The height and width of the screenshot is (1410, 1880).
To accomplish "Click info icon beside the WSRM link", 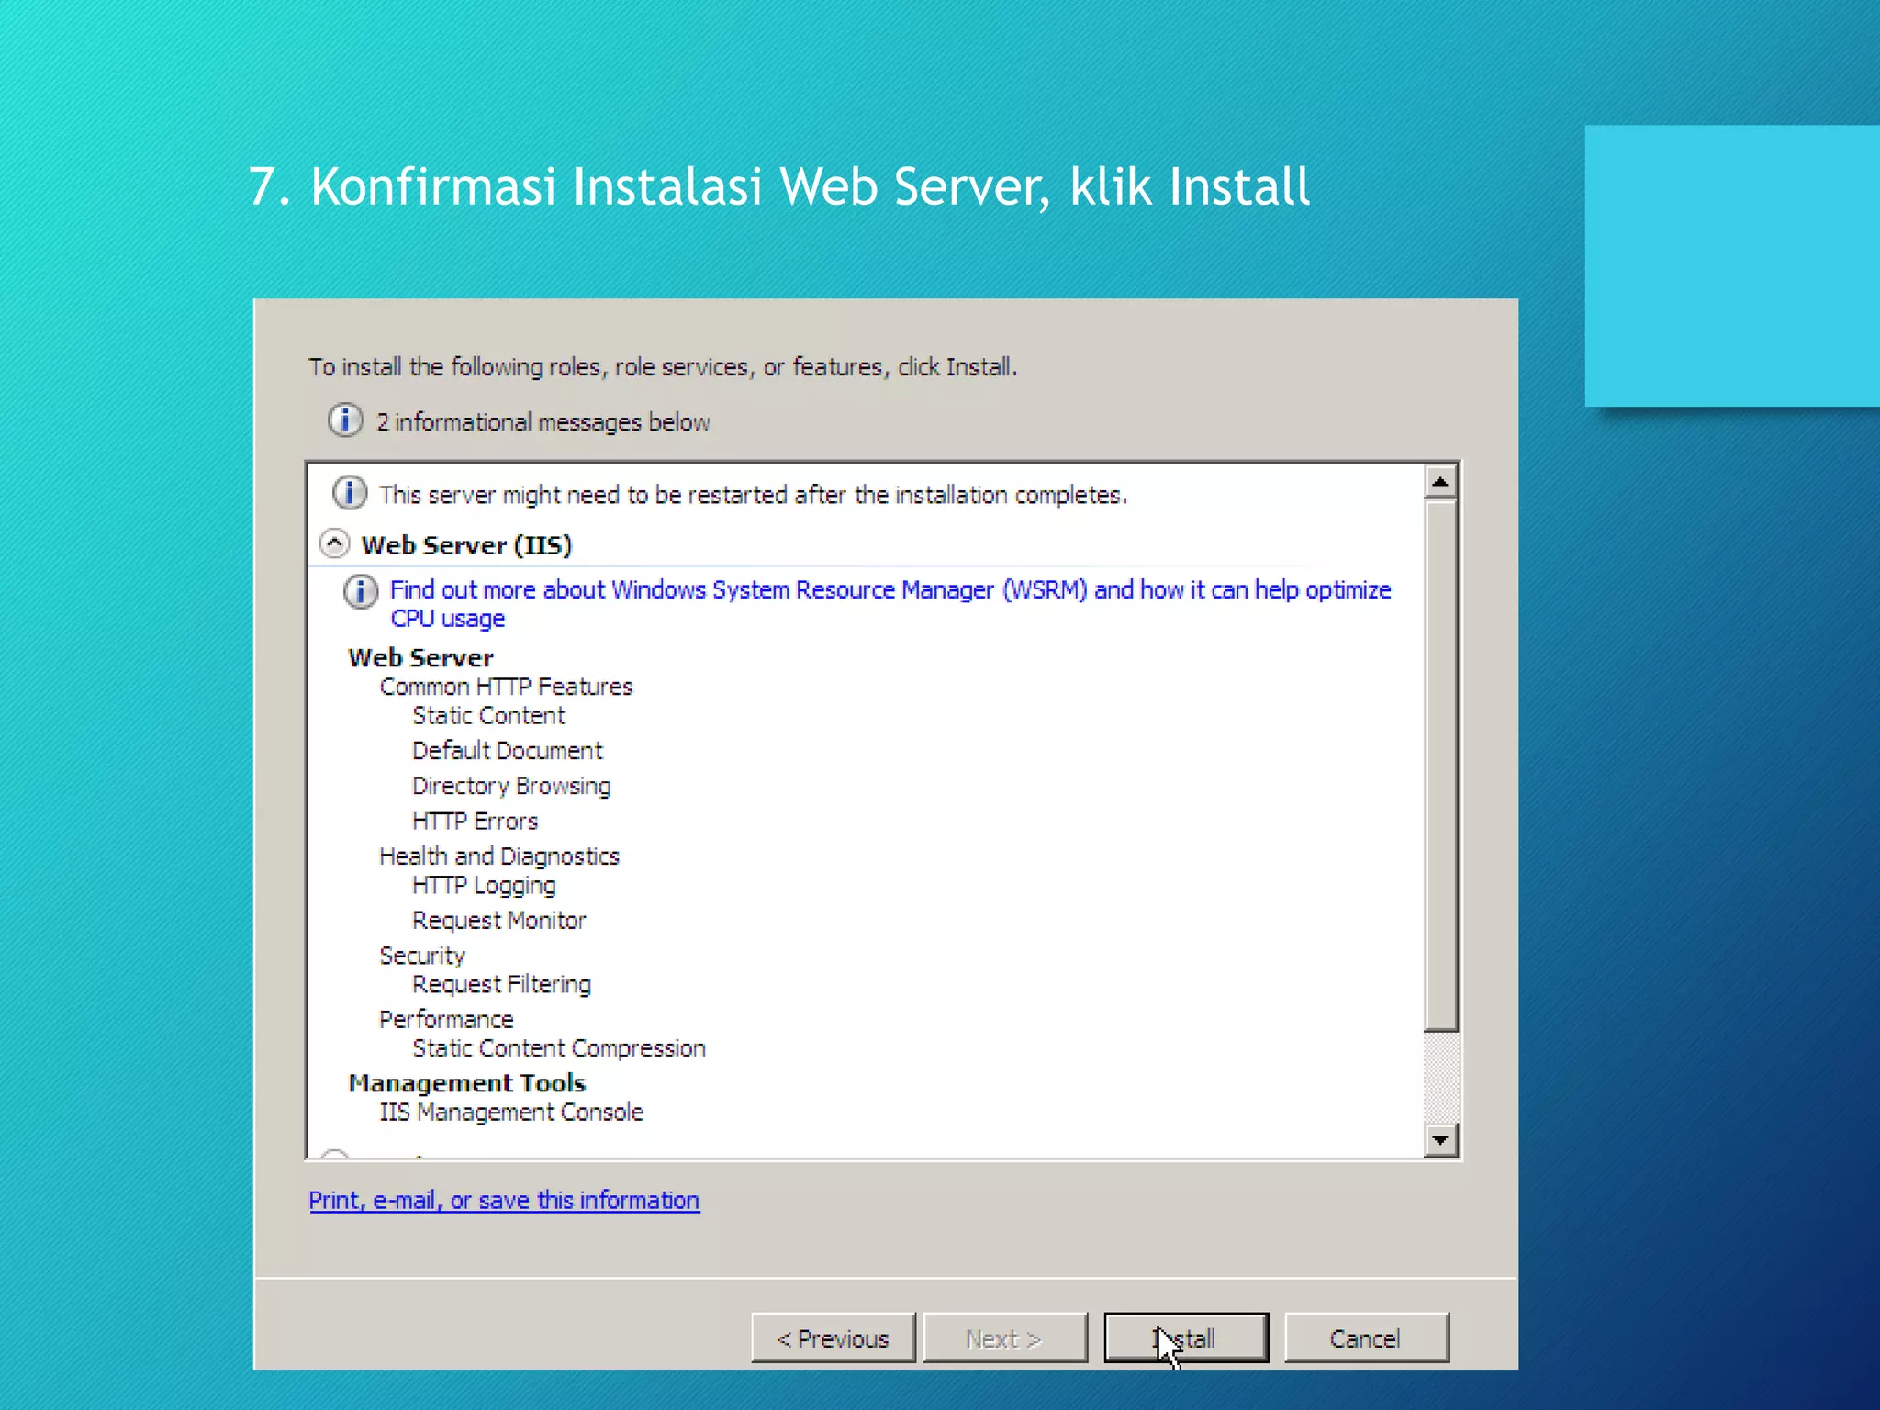I will pyautogui.click(x=361, y=591).
